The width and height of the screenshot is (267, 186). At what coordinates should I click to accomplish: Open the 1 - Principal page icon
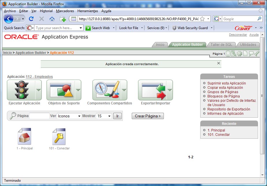[x=25, y=136]
